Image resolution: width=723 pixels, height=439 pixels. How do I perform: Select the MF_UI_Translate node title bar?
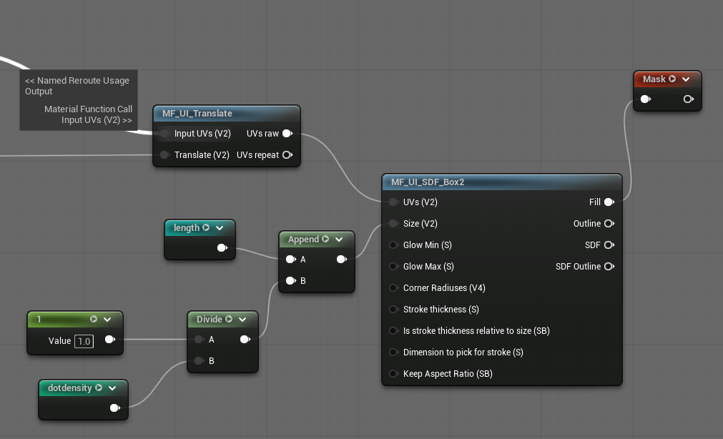pos(227,114)
